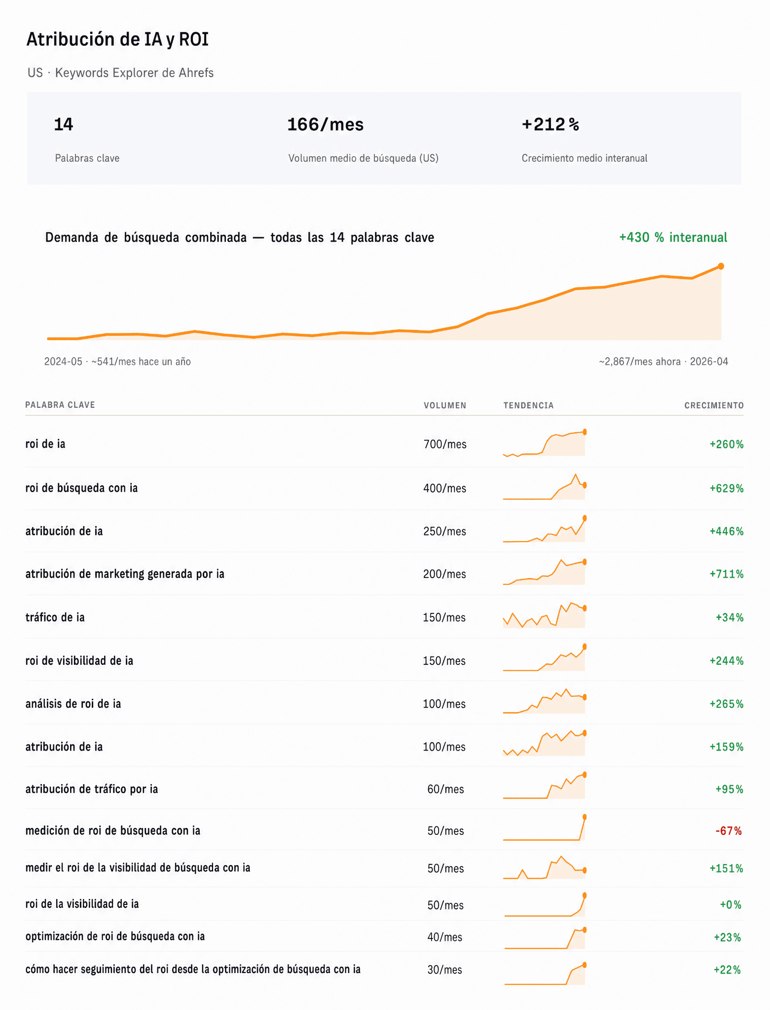
Task: Click the +446% growth value
Action: pyautogui.click(x=727, y=531)
